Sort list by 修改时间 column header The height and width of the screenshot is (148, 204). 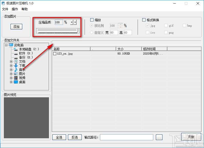(154, 49)
